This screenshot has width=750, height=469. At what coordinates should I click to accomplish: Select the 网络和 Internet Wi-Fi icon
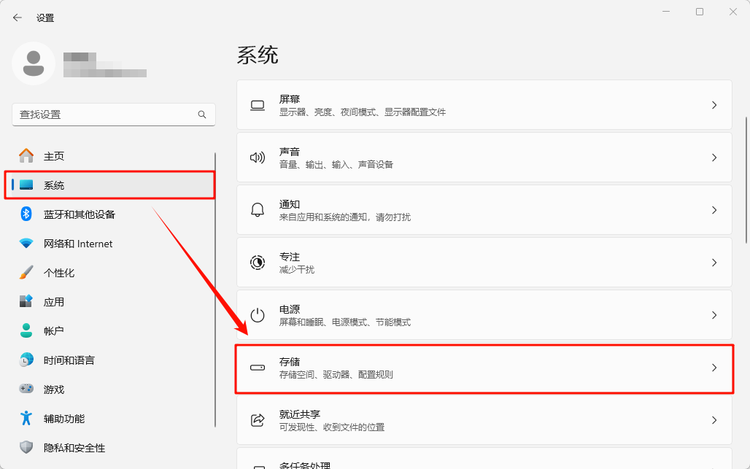click(x=26, y=244)
